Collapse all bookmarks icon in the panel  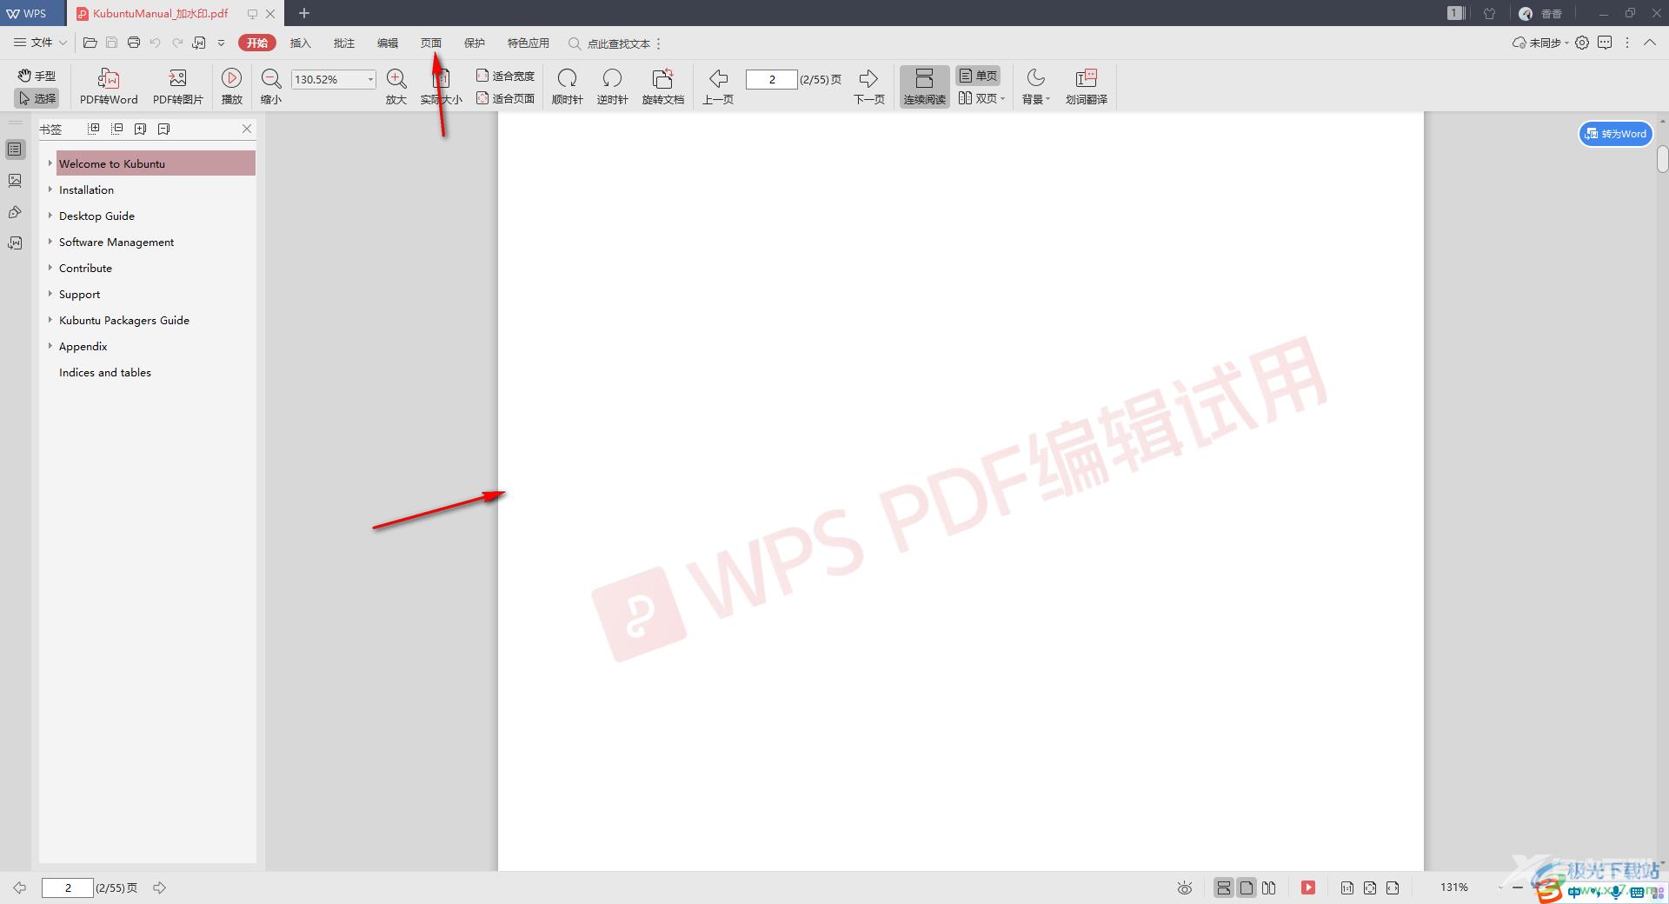[x=117, y=129]
